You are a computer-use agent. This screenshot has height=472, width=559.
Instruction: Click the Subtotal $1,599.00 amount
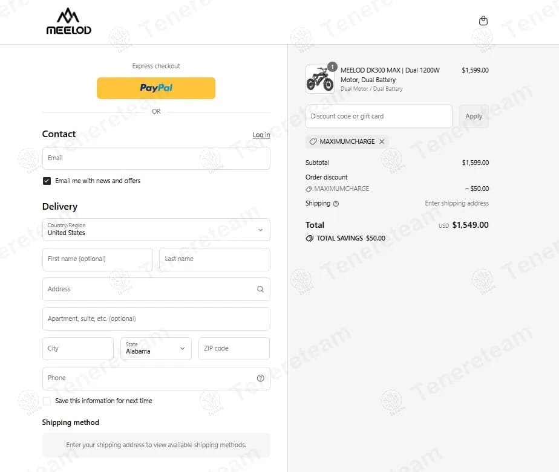click(476, 163)
